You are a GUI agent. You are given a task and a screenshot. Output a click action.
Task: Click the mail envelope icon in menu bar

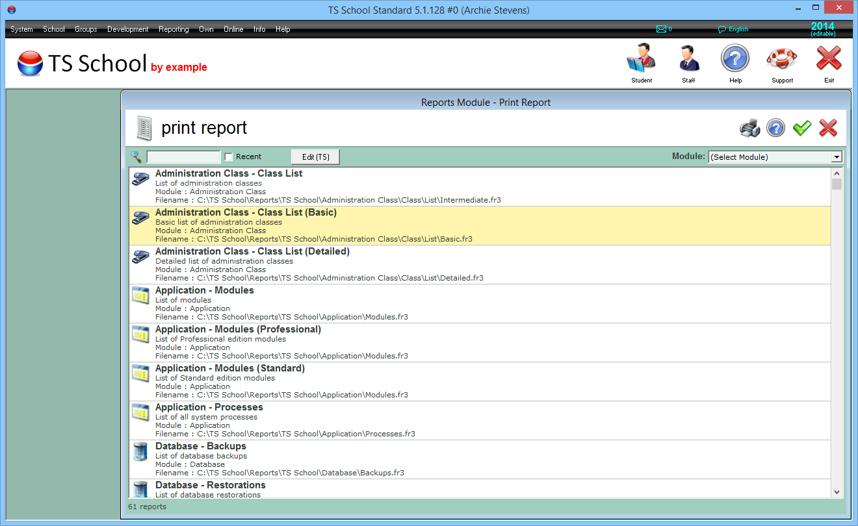pos(661,29)
